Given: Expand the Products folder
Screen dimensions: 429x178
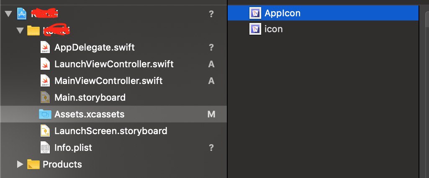Looking at the screenshot, I should coord(20,164).
